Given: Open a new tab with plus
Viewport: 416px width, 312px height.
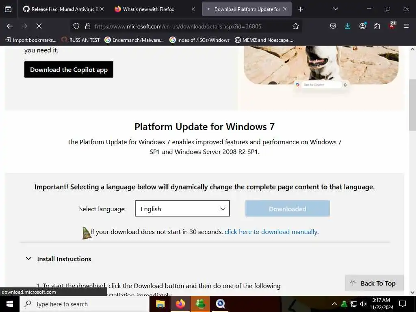Looking at the screenshot, I should [x=300, y=9].
